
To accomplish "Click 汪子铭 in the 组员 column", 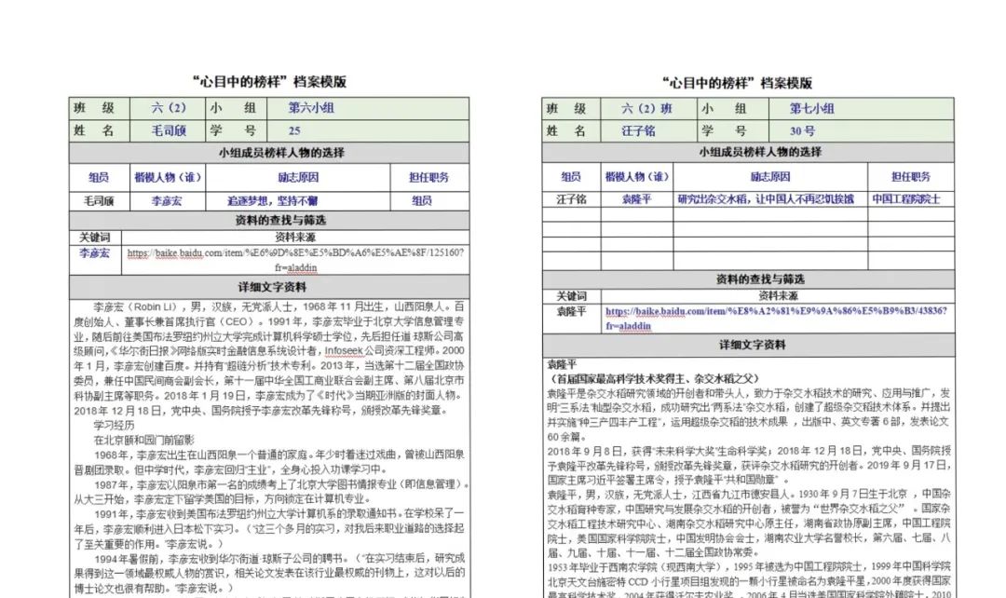I will [571, 199].
